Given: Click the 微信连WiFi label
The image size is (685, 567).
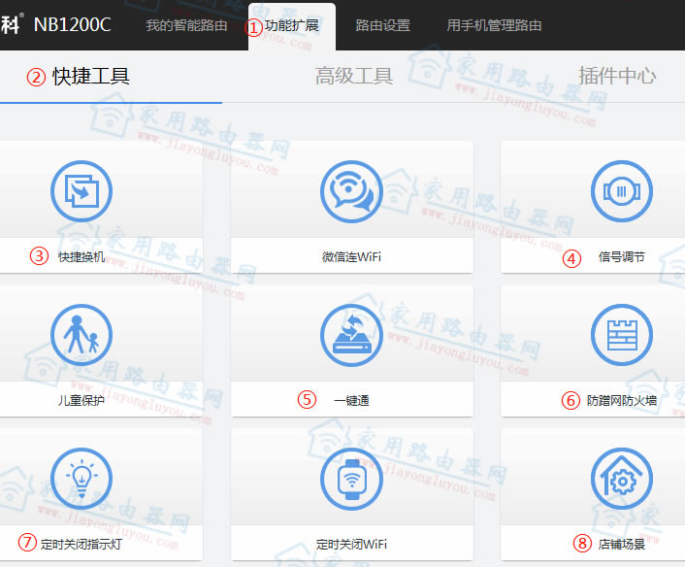Looking at the screenshot, I should [351, 256].
